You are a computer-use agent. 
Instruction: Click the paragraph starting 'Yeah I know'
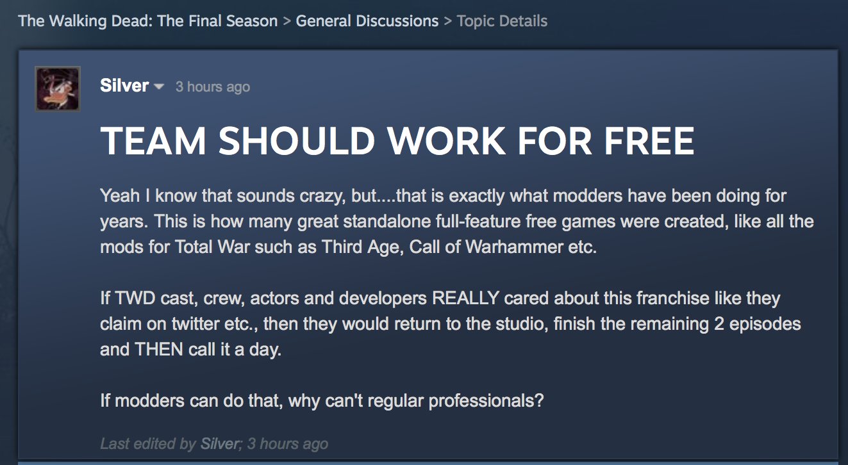pyautogui.click(x=457, y=221)
